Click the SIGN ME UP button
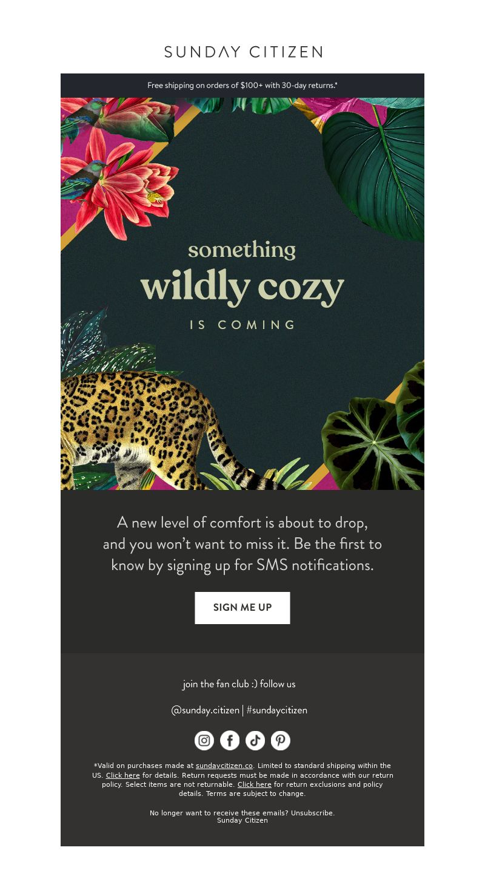 [242, 608]
